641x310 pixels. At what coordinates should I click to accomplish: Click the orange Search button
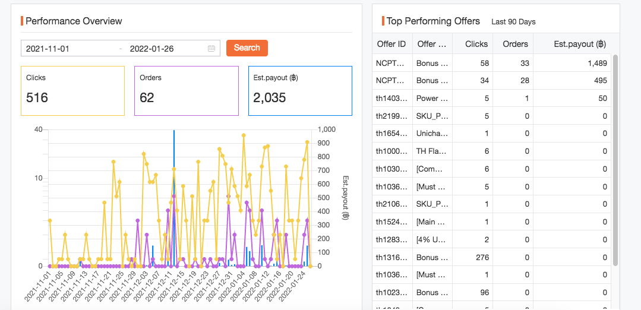(x=247, y=48)
